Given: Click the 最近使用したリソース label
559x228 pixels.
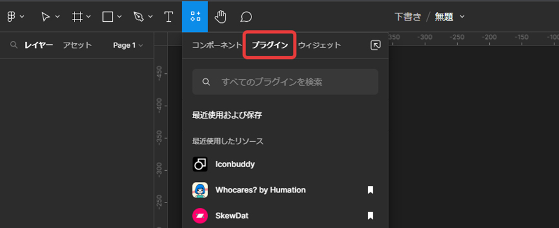Looking at the screenshot, I should tap(228, 141).
